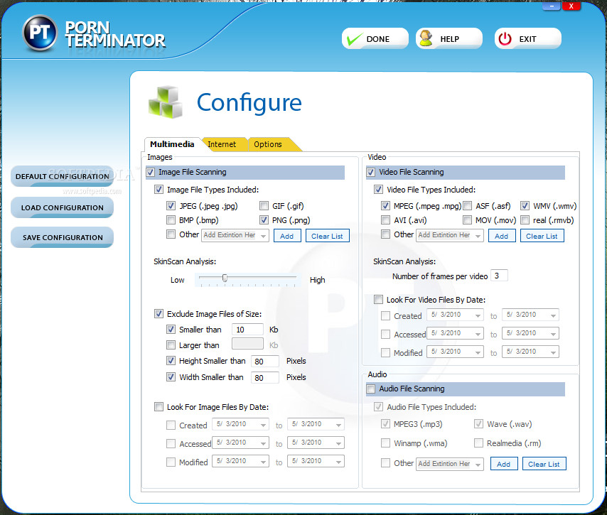Click Clear List in Audio section

[x=544, y=464]
